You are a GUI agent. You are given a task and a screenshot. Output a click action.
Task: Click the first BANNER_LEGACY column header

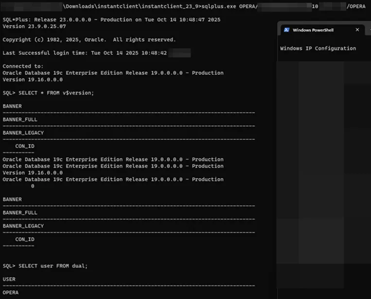23,133
